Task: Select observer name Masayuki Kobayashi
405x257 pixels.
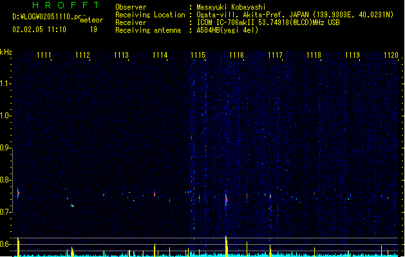Action: tap(231, 7)
